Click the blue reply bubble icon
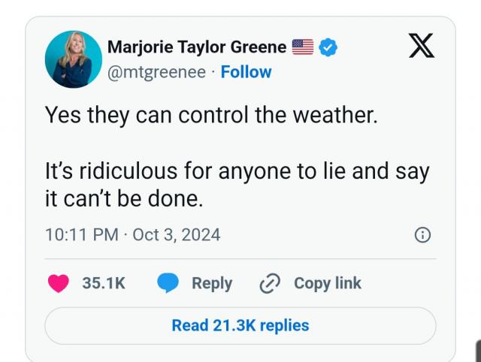Screen dimensions: 481x362 click(x=168, y=283)
